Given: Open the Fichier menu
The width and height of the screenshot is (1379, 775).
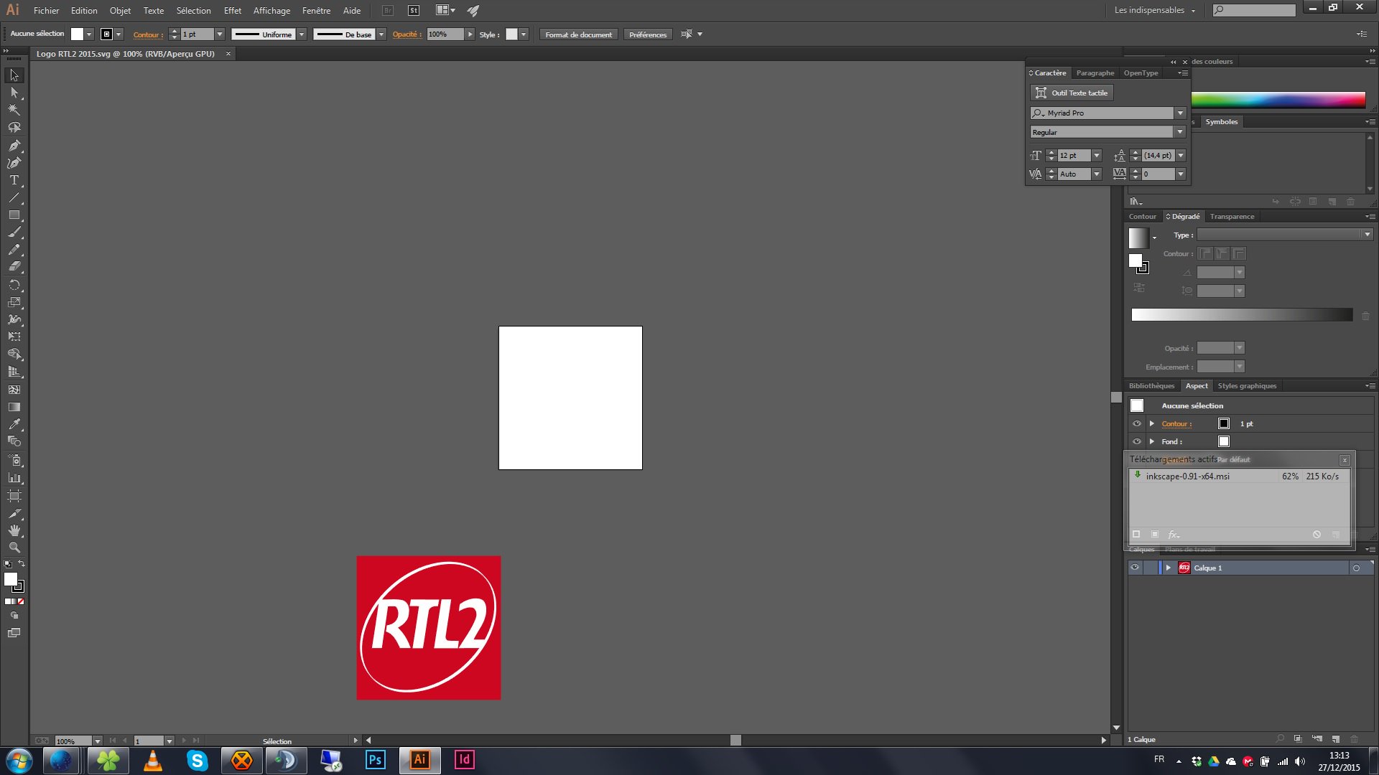Looking at the screenshot, I should pyautogui.click(x=46, y=11).
